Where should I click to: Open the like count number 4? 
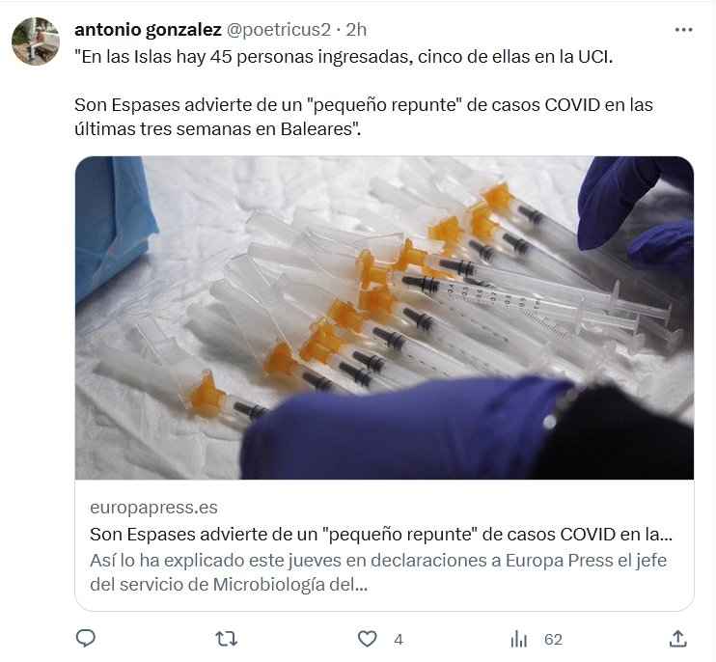point(399,639)
